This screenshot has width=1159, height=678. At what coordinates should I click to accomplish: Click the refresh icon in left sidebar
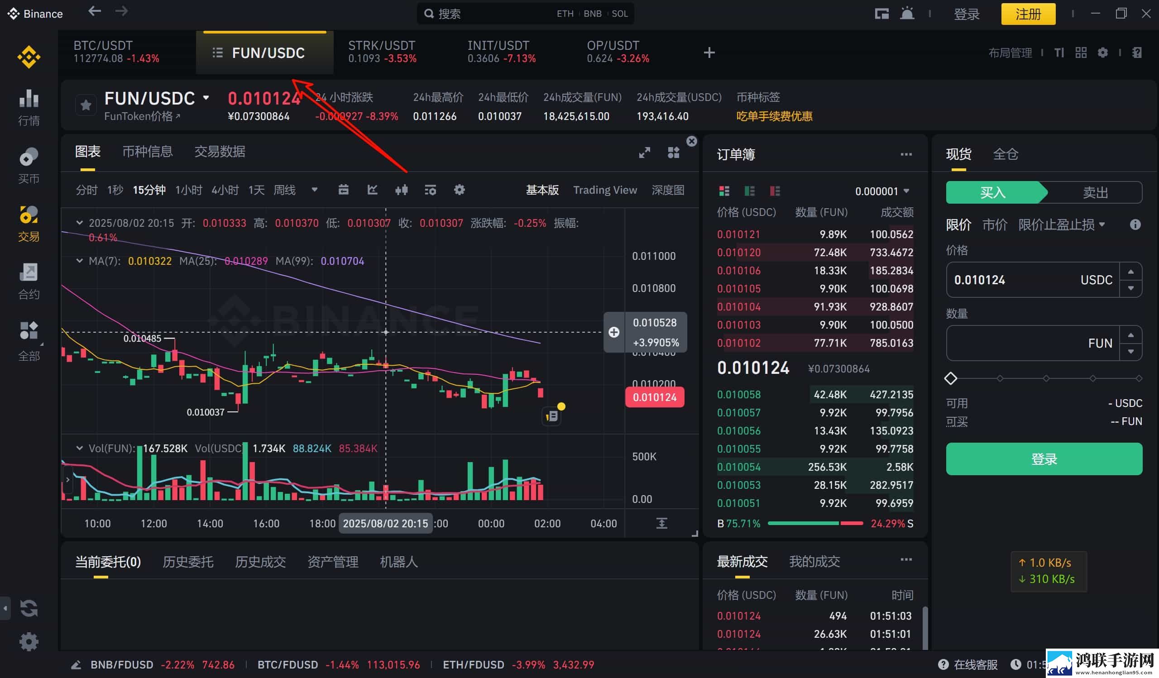(29, 608)
